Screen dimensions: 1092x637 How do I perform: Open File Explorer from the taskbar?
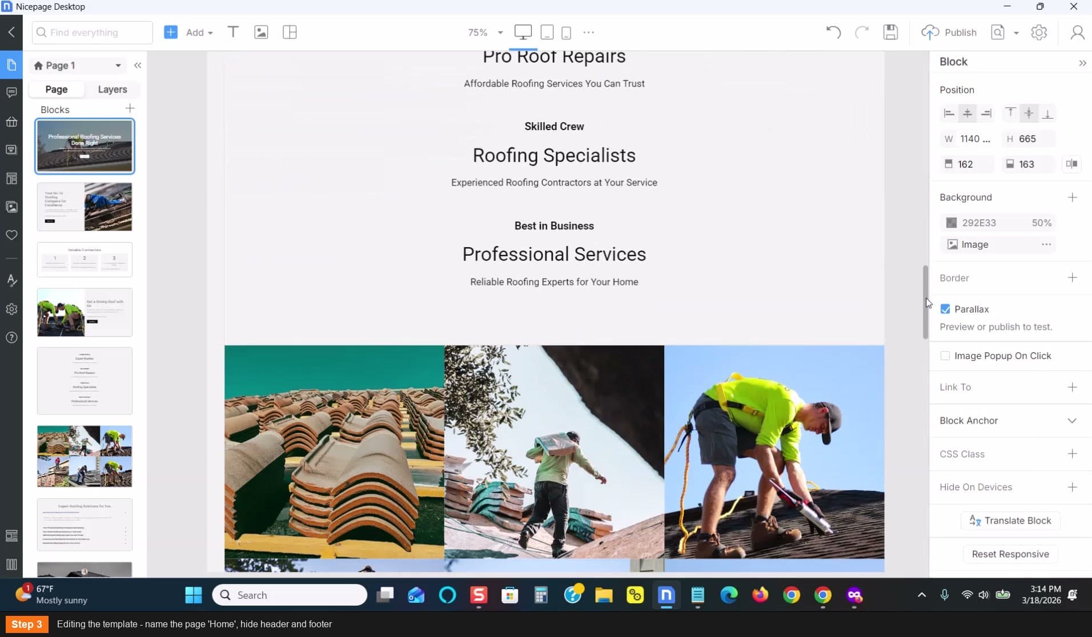[x=604, y=595]
